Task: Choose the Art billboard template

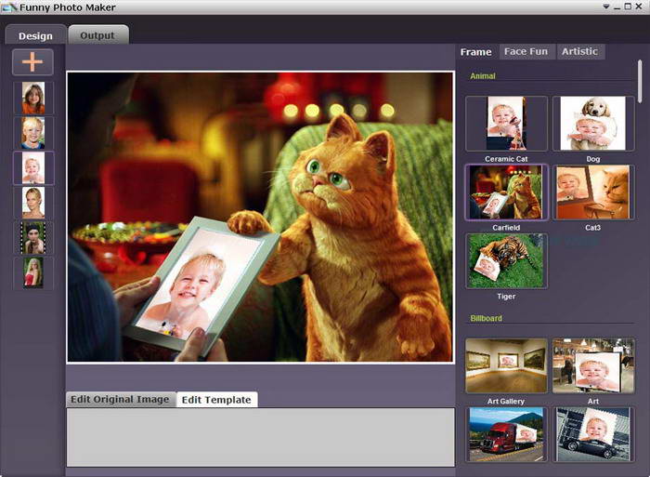Action: pyautogui.click(x=593, y=365)
